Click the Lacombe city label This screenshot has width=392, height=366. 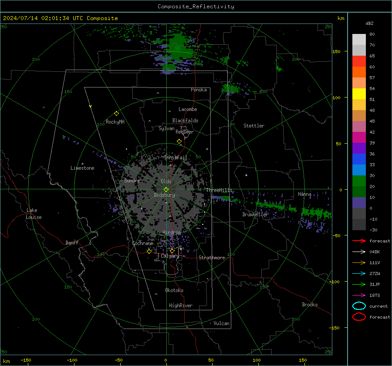tap(188, 109)
